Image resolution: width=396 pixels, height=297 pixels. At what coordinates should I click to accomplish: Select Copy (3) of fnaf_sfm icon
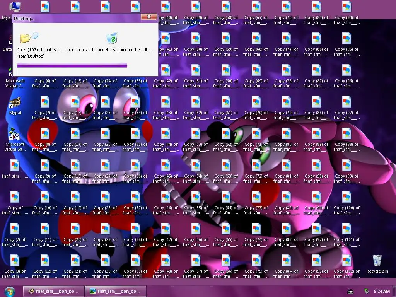pyautogui.click(x=15, y=266)
